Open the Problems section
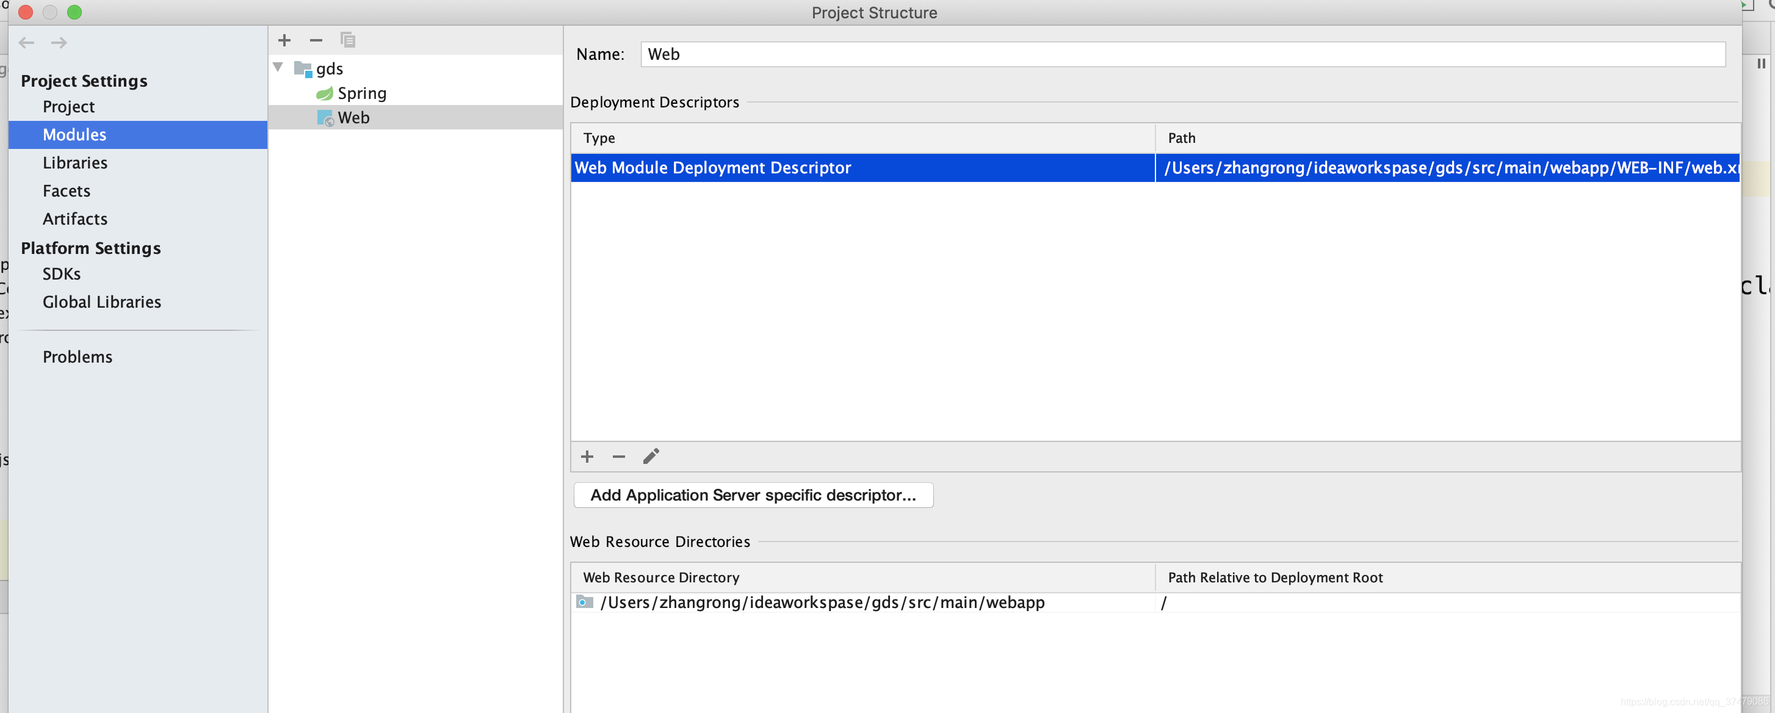Screen dimensions: 1775x713 coord(77,357)
